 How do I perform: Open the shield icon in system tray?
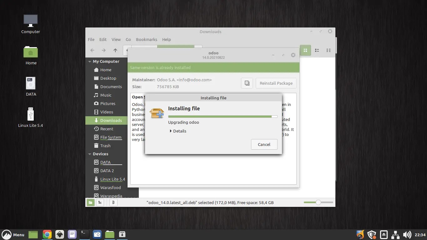pyautogui.click(x=372, y=235)
